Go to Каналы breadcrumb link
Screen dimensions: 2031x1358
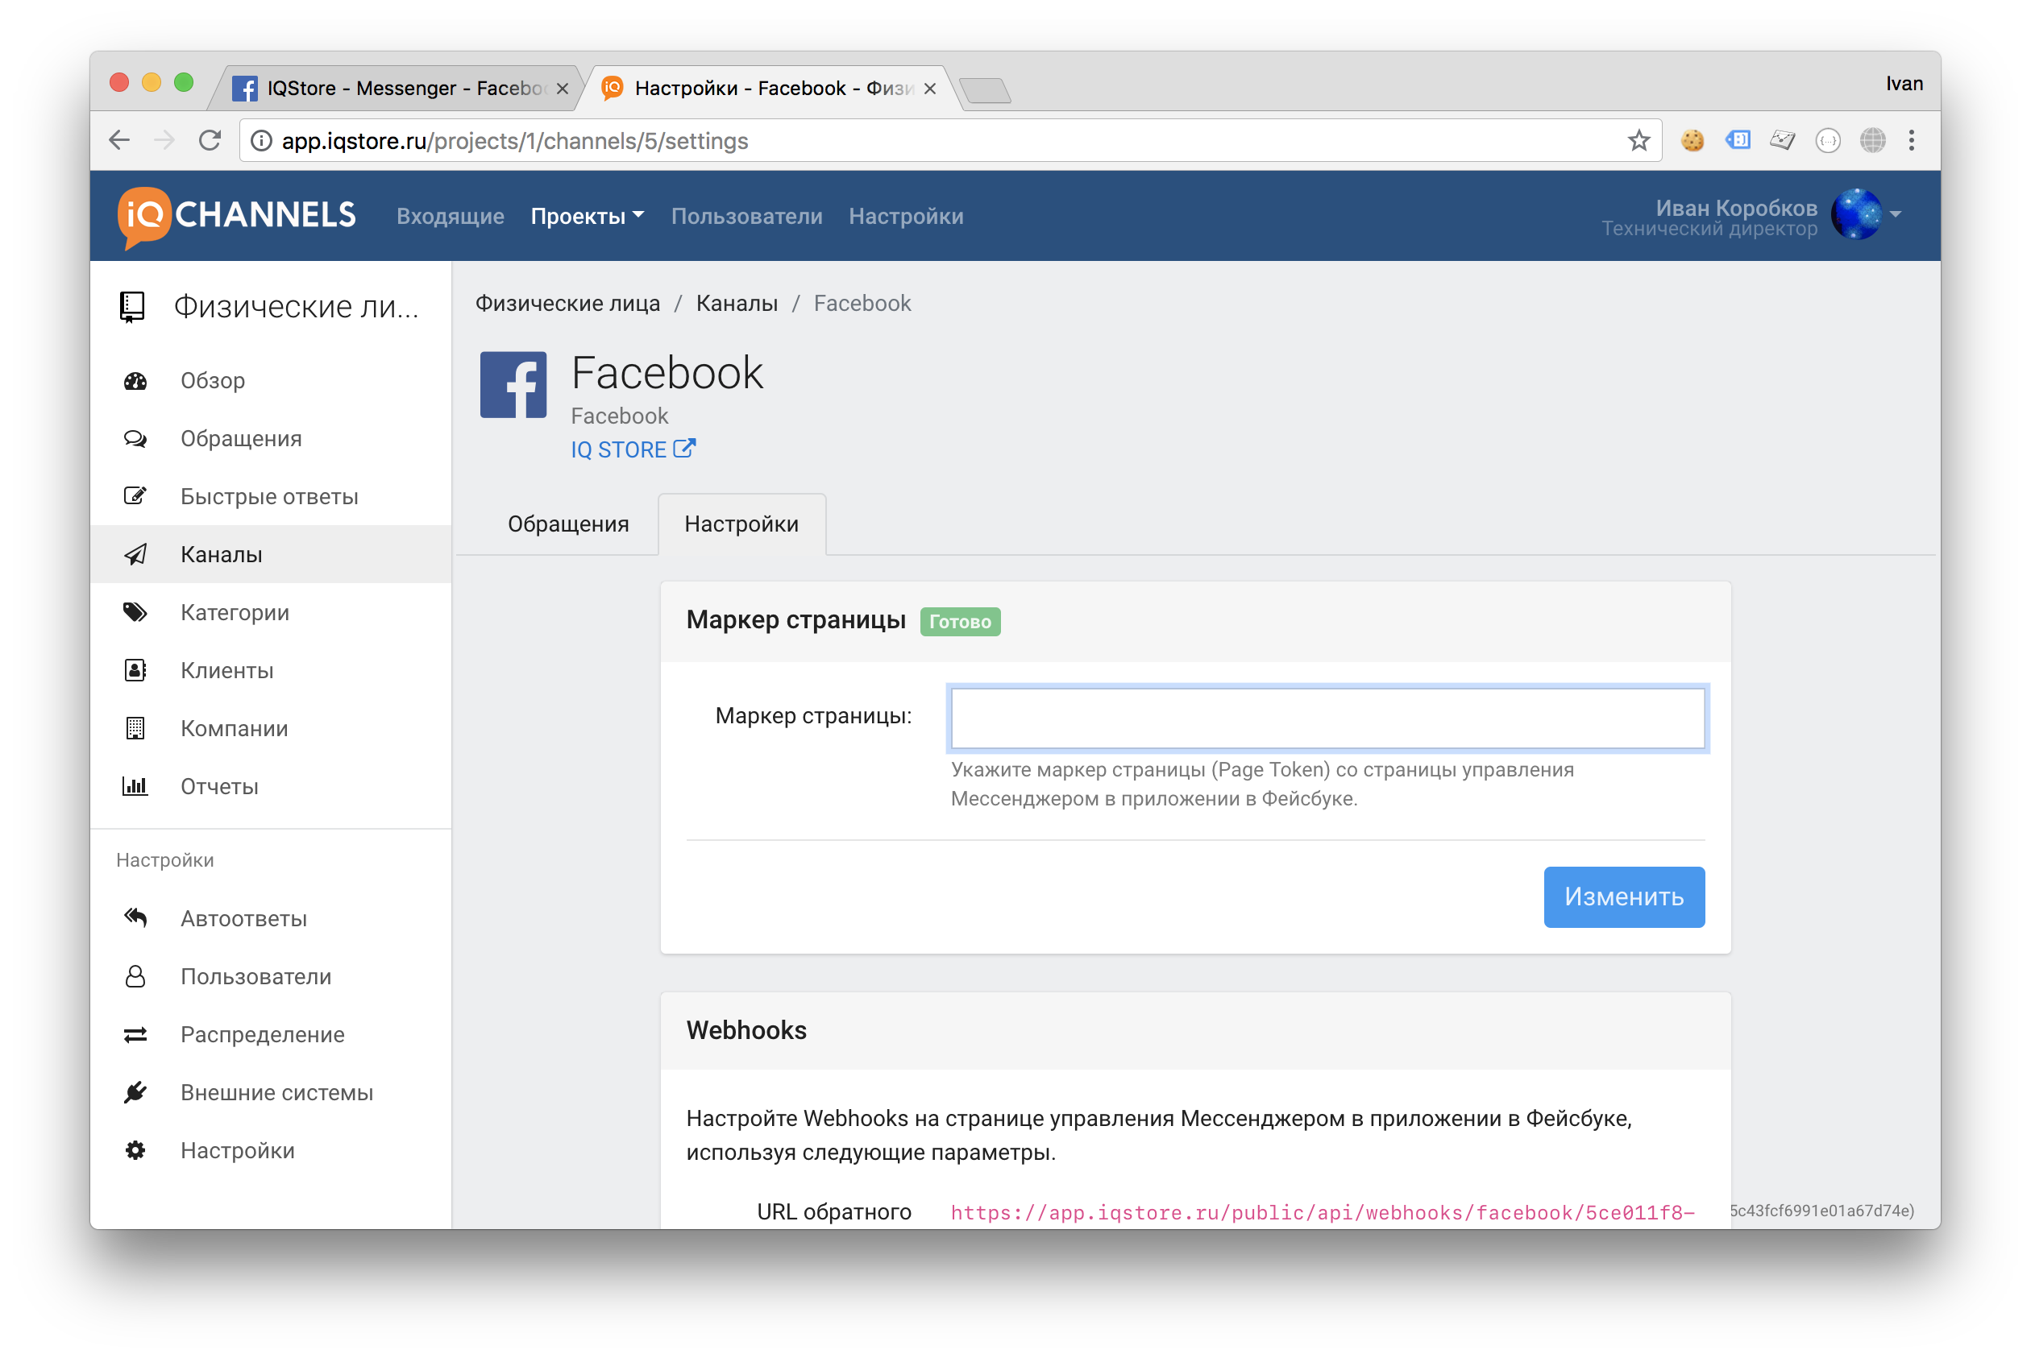737,303
